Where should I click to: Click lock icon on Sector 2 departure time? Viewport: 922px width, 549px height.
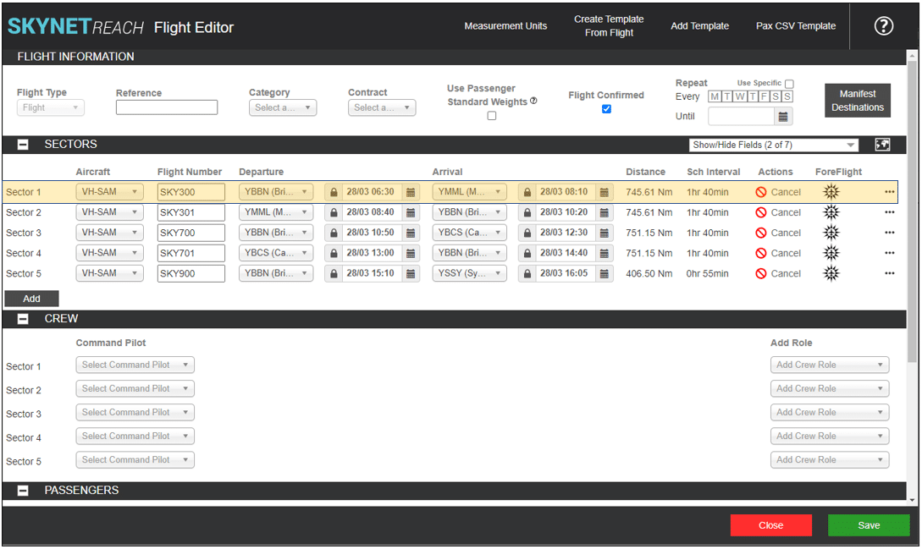click(334, 212)
